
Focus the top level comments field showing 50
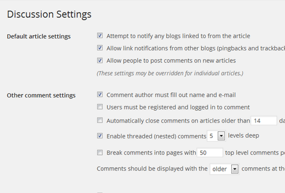(x=210, y=153)
